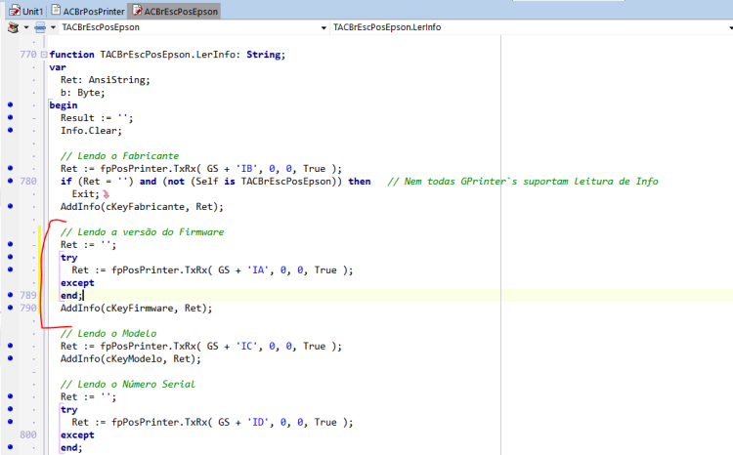This screenshot has height=455, width=733.
Task: Click the 'b: Byte;' declaration
Action: (x=83, y=93)
